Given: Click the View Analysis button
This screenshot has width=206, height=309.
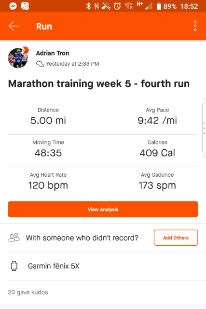Looking at the screenshot, I should (x=103, y=209).
